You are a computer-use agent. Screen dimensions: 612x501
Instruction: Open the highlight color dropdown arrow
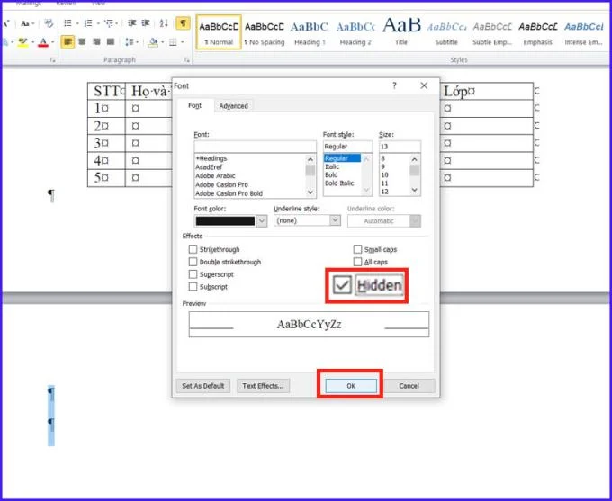[x=32, y=42]
